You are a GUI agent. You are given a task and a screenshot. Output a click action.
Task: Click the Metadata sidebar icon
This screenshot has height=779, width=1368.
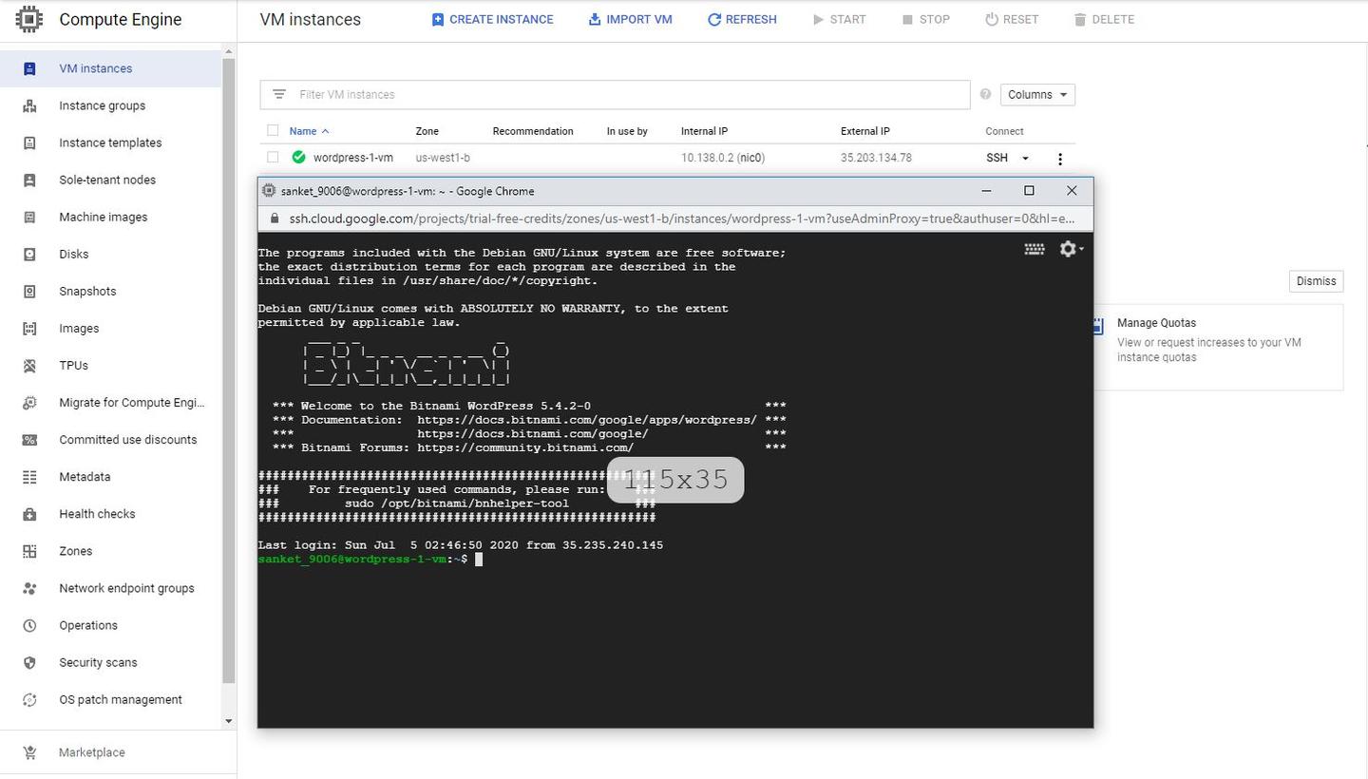coord(29,476)
